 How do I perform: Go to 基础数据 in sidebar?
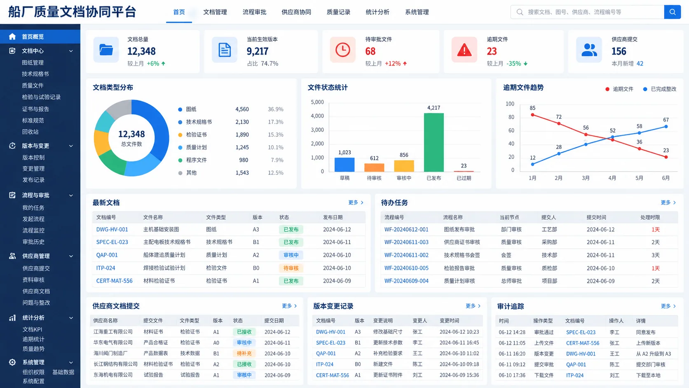click(63, 372)
